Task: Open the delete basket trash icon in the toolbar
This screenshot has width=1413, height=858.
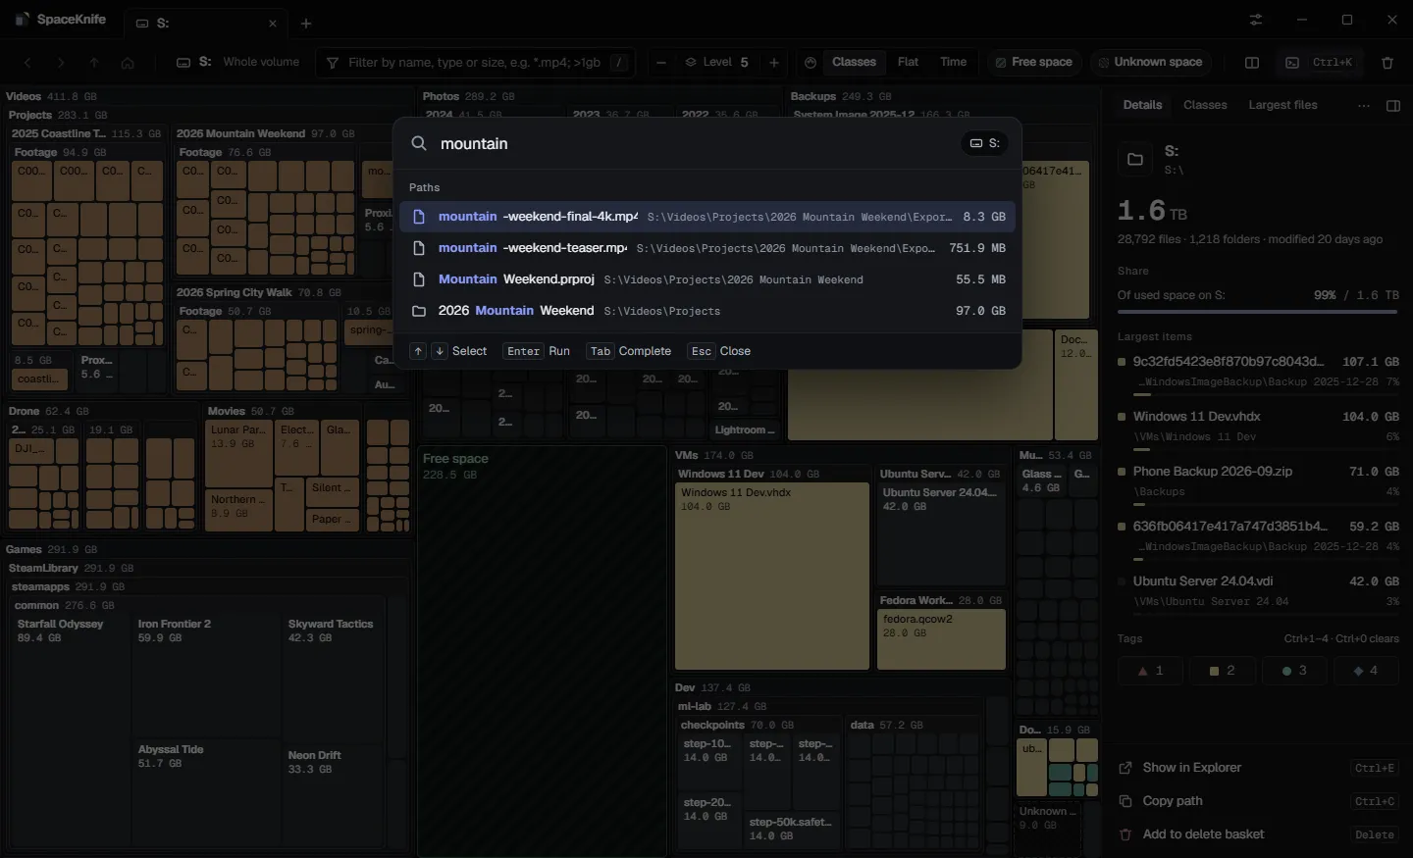Action: [x=1387, y=63]
